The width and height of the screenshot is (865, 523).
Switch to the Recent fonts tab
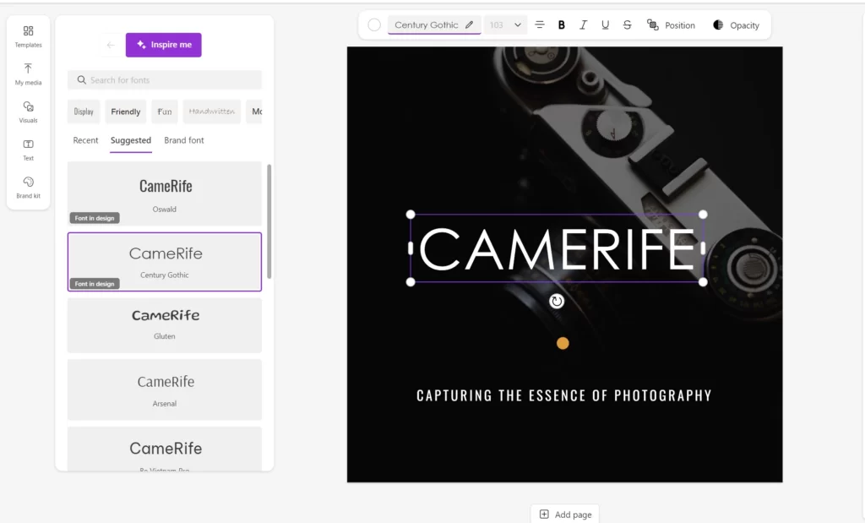coord(85,140)
